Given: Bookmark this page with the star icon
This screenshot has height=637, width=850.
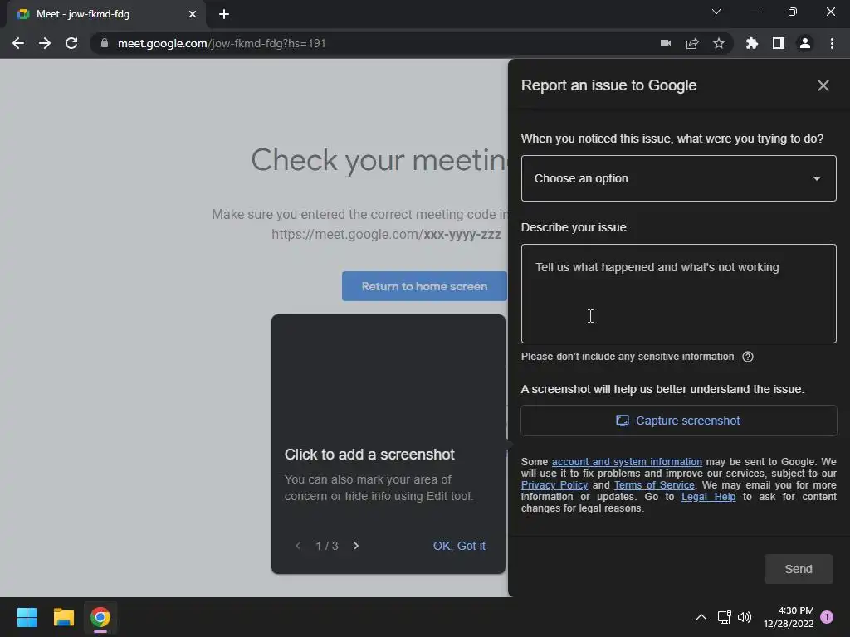Looking at the screenshot, I should pos(719,43).
